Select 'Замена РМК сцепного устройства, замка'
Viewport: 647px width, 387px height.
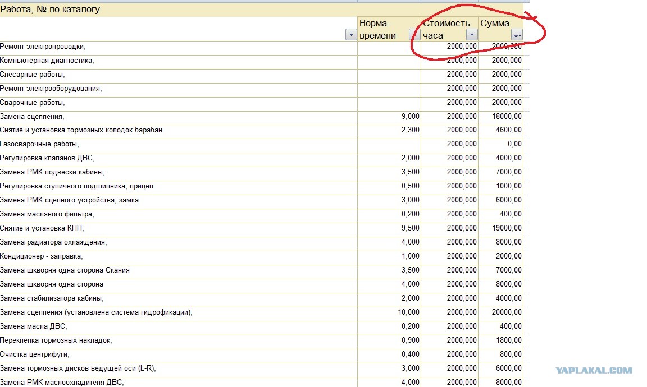[x=69, y=200]
